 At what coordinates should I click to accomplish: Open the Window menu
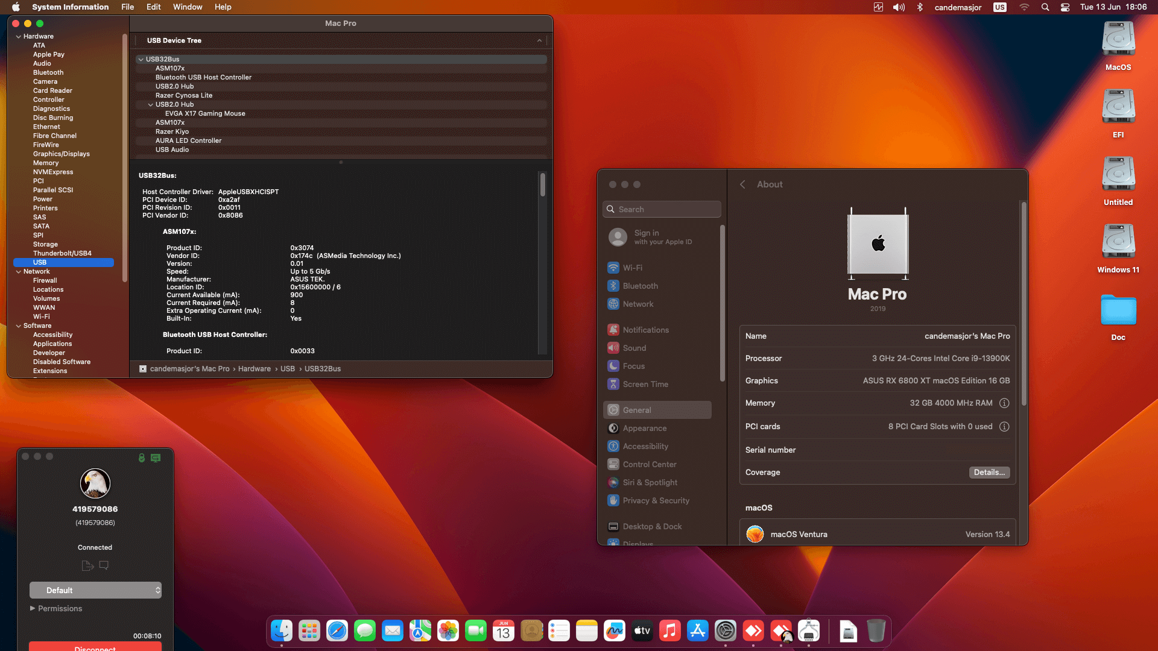pos(188,7)
